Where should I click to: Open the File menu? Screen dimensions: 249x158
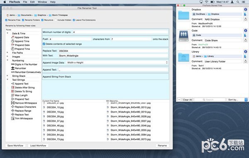25,2
